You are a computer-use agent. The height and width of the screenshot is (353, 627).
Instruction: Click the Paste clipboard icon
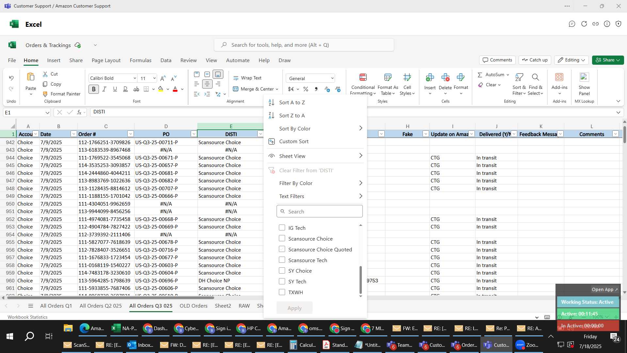tap(31, 77)
